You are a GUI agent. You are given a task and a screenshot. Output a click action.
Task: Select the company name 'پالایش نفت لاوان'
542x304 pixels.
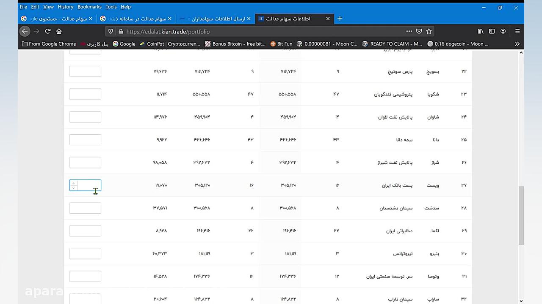(395, 117)
